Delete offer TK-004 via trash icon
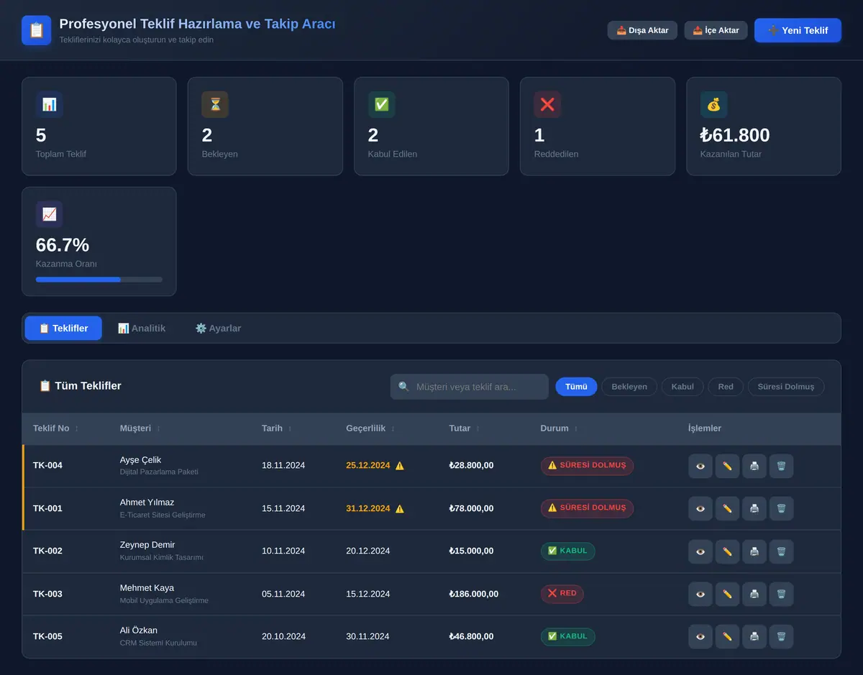The image size is (863, 675). coord(781,466)
